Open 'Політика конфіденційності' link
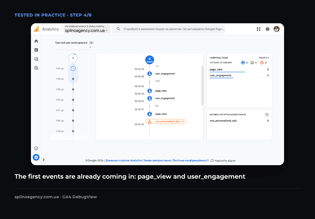 point(190,160)
